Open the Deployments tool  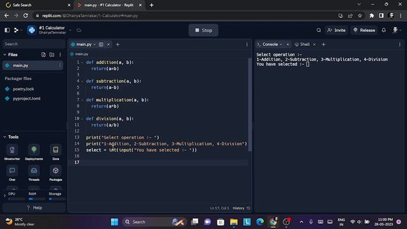(x=34, y=152)
